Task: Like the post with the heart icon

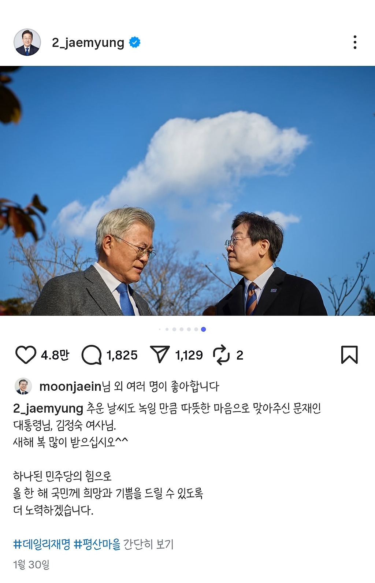Action: coord(26,355)
